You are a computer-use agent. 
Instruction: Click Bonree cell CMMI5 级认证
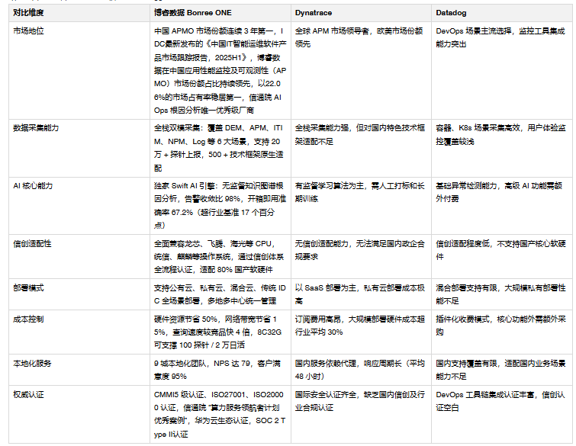coord(220,415)
